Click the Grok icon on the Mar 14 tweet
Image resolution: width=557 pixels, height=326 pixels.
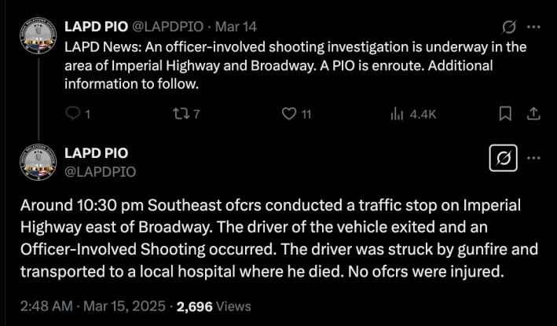coord(508,27)
